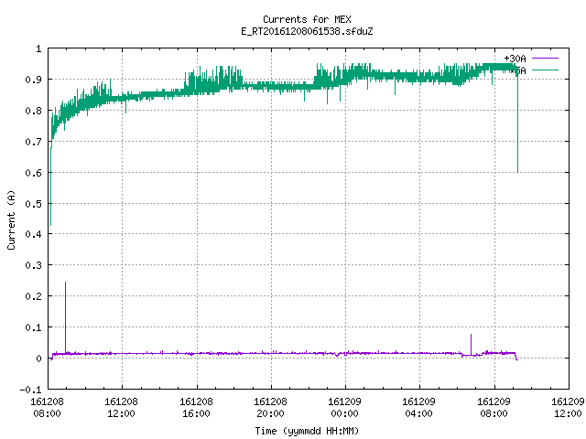Screen dimensions: 586x439
Task: Click the y-axis tick label "1"
Action: [38, 48]
